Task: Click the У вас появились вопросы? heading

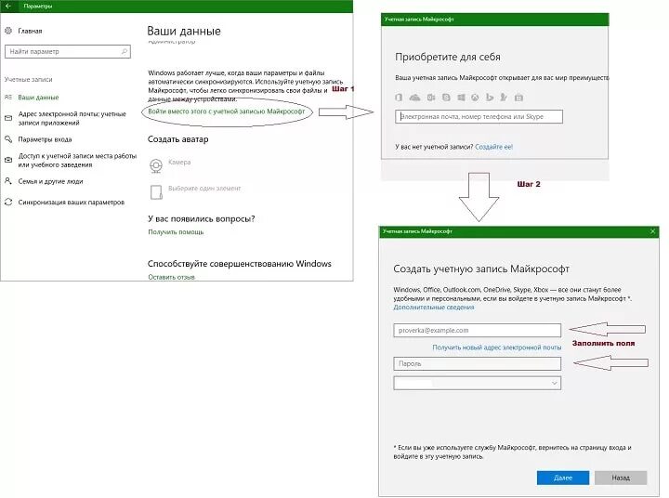Action: (x=202, y=218)
